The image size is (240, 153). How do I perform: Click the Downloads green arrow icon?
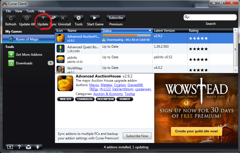tap(11, 63)
